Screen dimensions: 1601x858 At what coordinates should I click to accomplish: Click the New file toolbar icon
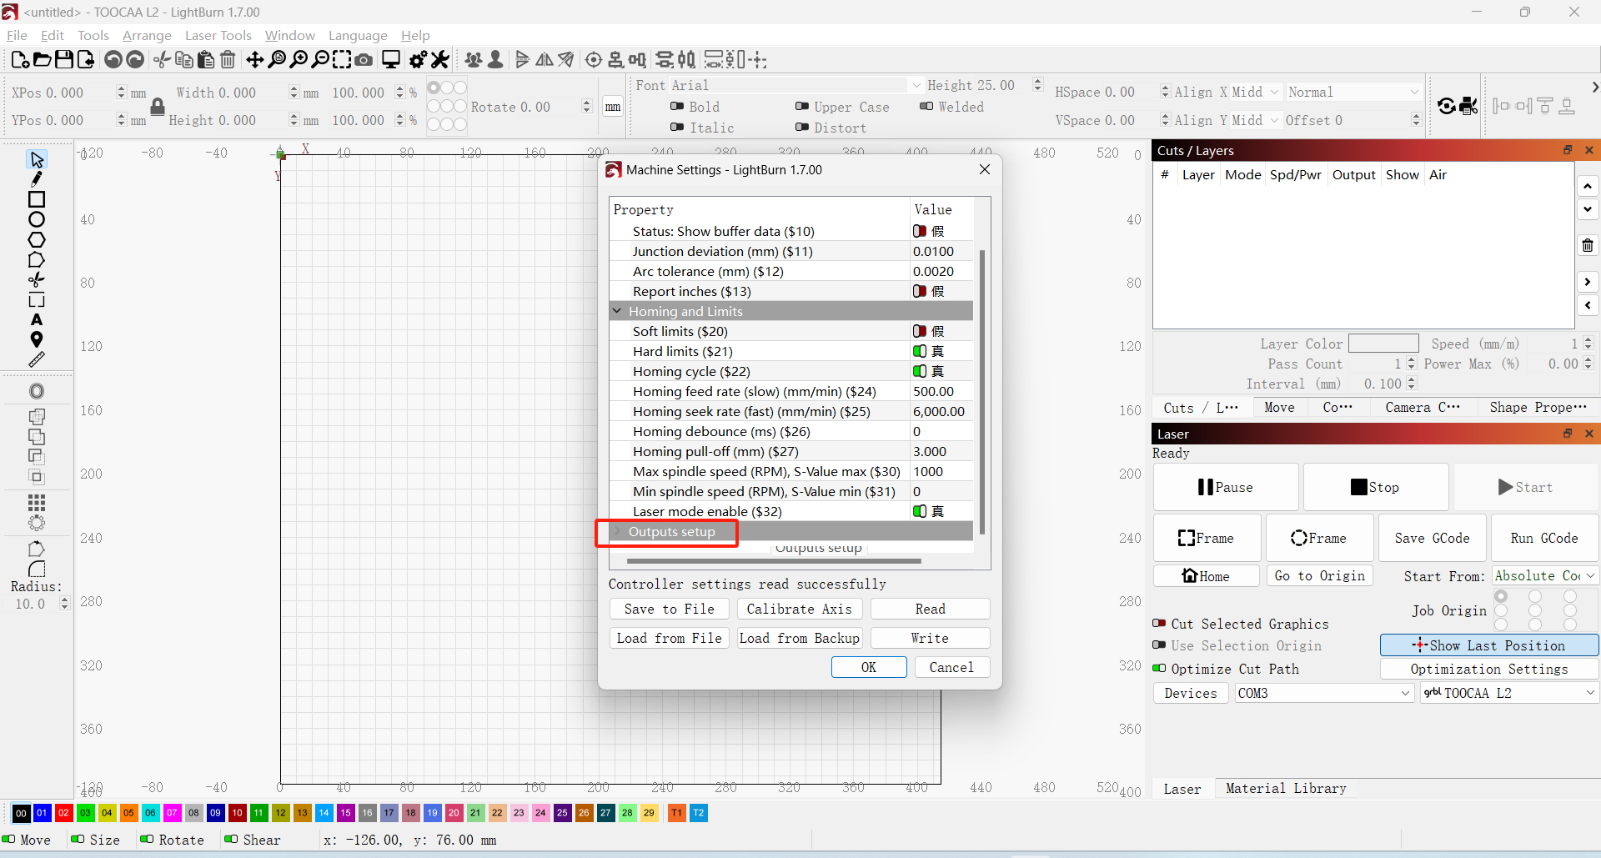20,59
